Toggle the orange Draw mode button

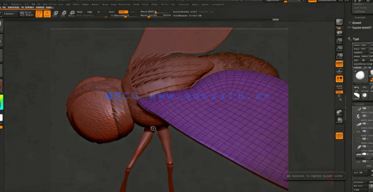pos(47,14)
